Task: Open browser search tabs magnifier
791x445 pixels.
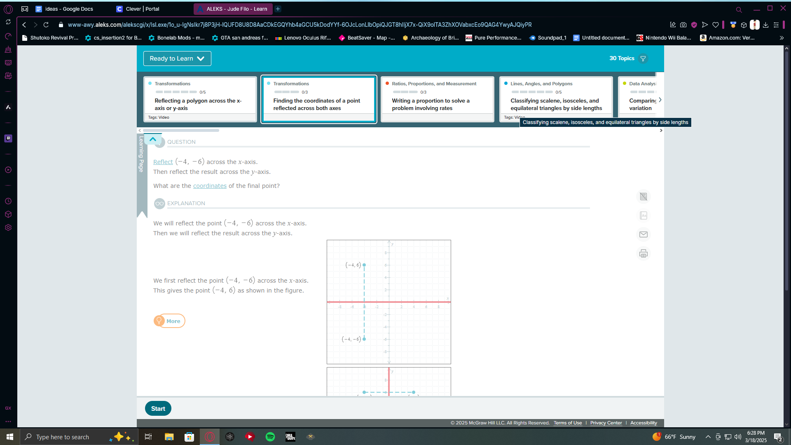Action: (739, 9)
